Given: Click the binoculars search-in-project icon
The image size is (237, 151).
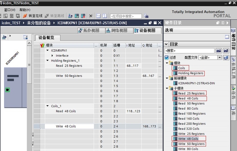Looking at the screenshot, I should [x=146, y=16].
